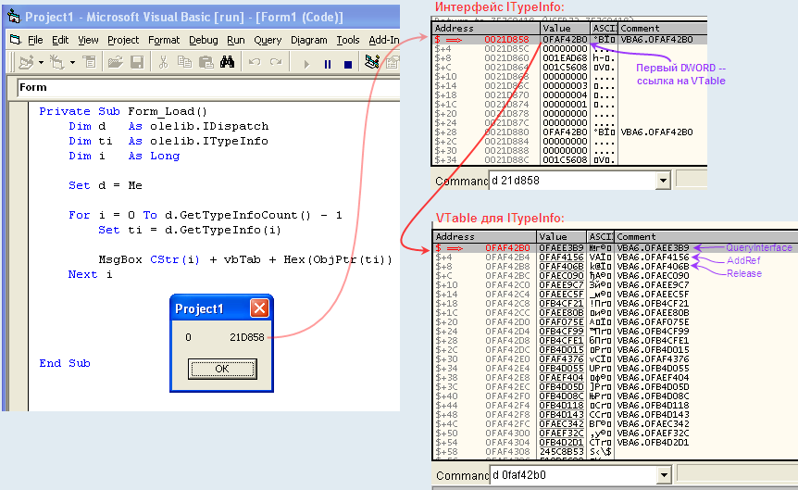Open the Project Explorer toolbar icon
The width and height of the screenshot is (798, 490).
point(372,63)
